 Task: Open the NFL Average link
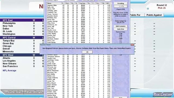pyautogui.click(x=10, y=71)
